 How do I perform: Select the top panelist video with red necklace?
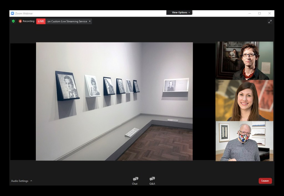[244, 61]
